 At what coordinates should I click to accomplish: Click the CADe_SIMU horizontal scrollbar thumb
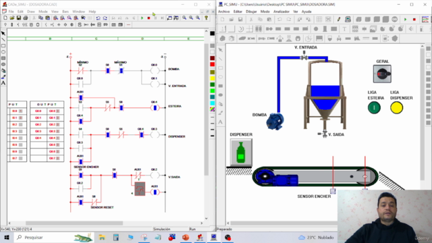pos(74,223)
